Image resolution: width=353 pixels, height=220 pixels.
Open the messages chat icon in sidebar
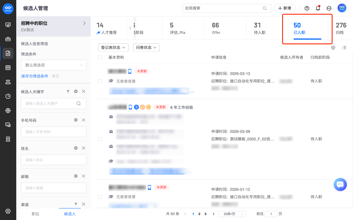8,125
